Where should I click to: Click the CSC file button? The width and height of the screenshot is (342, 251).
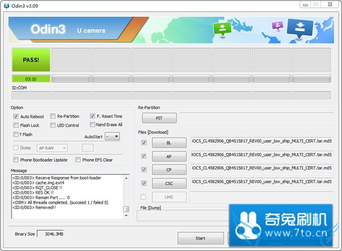169,184
